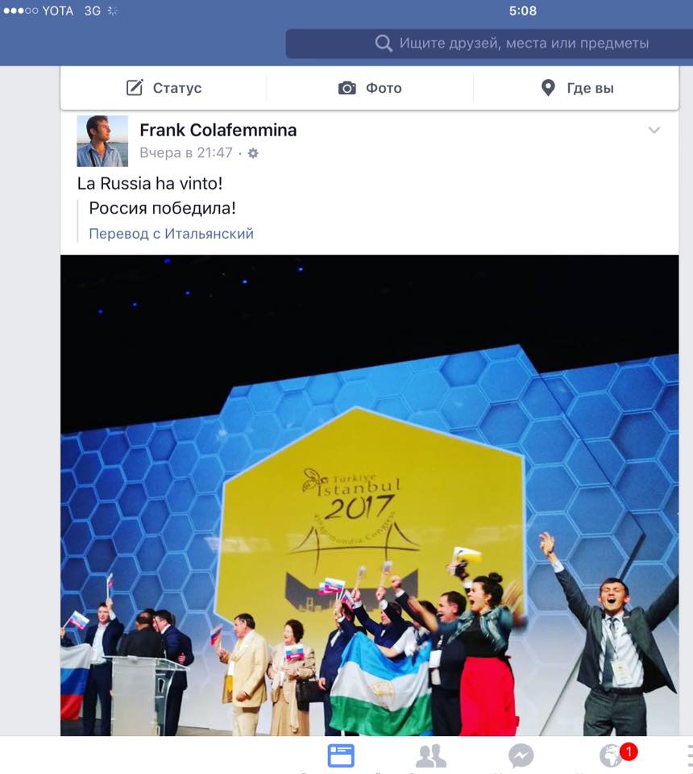Open the Статус composer
Viewport: 693px width, 774px height.
164,88
